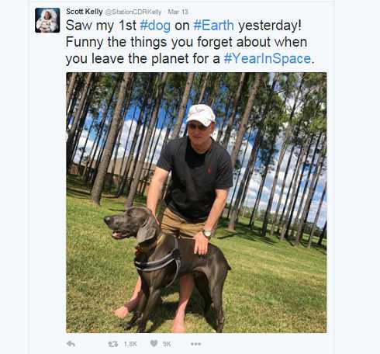Open the three-dot more options menu

click(x=195, y=344)
